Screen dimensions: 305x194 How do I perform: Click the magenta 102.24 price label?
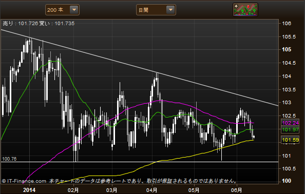pyautogui.click(x=290, y=123)
